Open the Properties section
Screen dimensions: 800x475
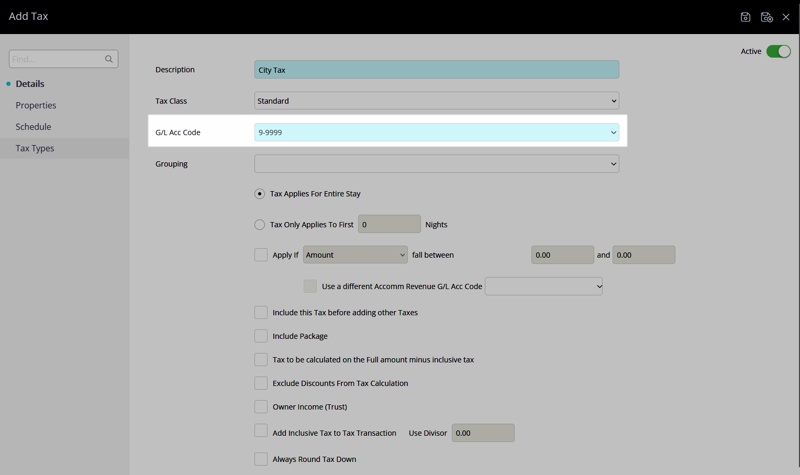tap(36, 105)
